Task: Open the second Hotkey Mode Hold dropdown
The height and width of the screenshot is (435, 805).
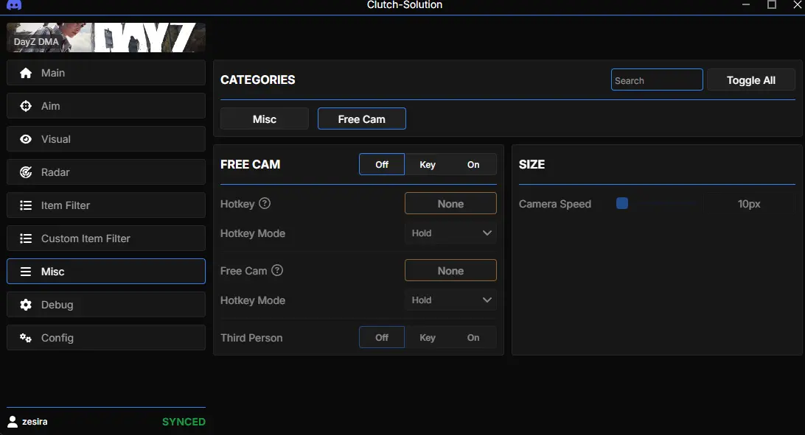Action: pyautogui.click(x=450, y=300)
